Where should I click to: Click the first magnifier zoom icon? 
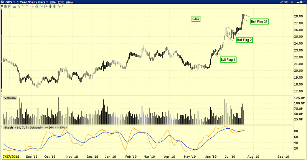coord(23,6)
